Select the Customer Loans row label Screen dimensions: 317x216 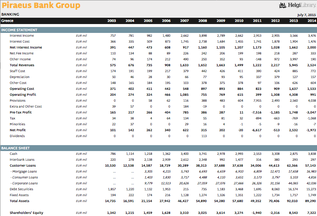point(23,166)
